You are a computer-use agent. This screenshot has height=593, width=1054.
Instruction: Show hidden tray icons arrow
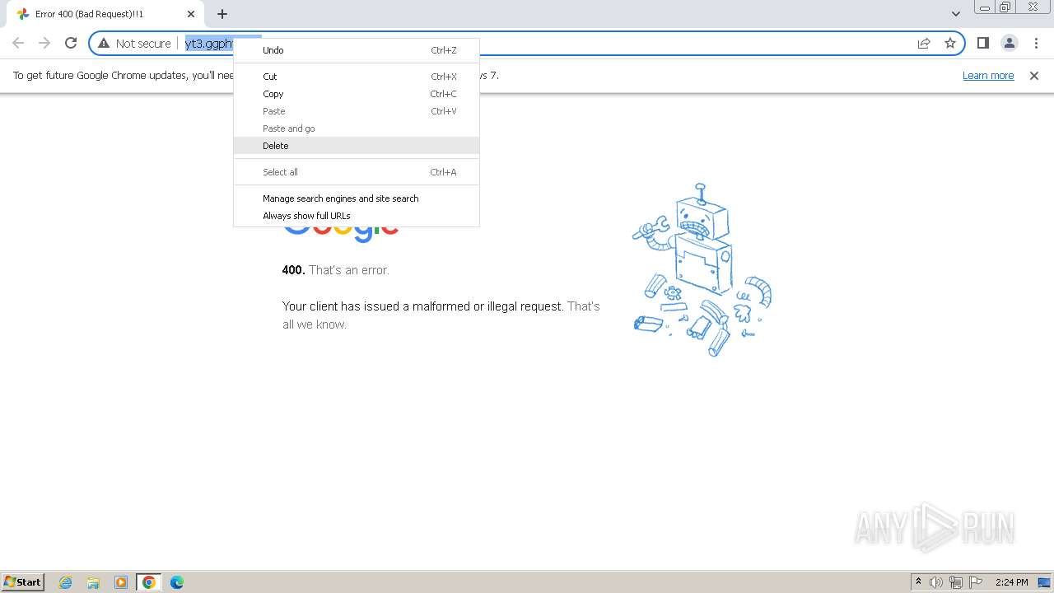point(918,582)
